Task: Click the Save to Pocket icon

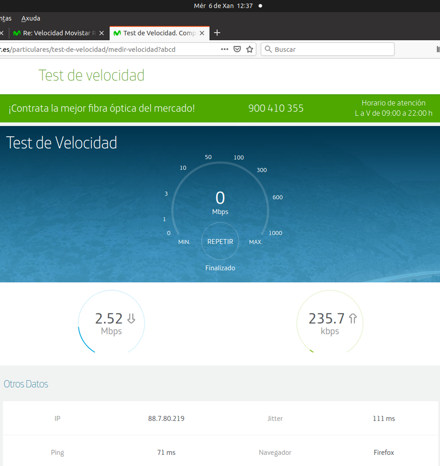Action: (237, 49)
